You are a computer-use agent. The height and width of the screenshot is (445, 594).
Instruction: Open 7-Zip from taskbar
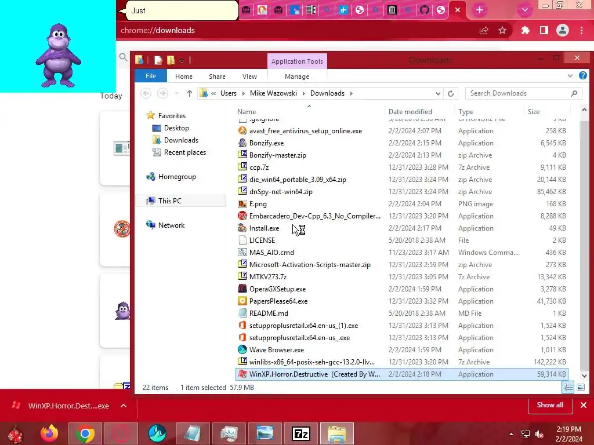[x=301, y=433]
